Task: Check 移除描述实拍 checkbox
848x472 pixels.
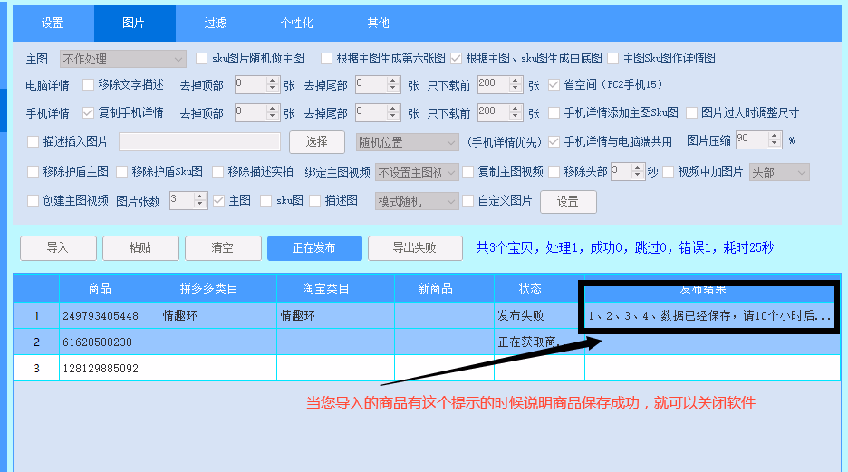Action: click(217, 171)
